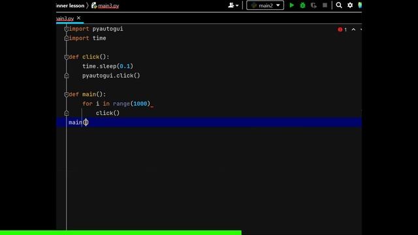Collapse the 'import pyautogui' fold marker
The image size is (418, 235).
[x=67, y=29]
